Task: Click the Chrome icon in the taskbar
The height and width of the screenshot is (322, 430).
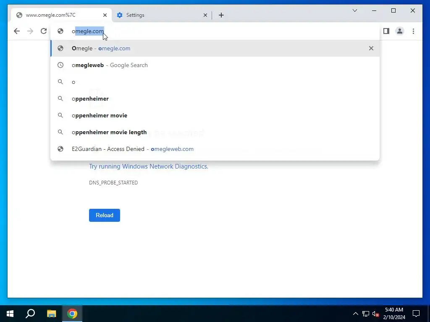Action: pyautogui.click(x=72, y=314)
